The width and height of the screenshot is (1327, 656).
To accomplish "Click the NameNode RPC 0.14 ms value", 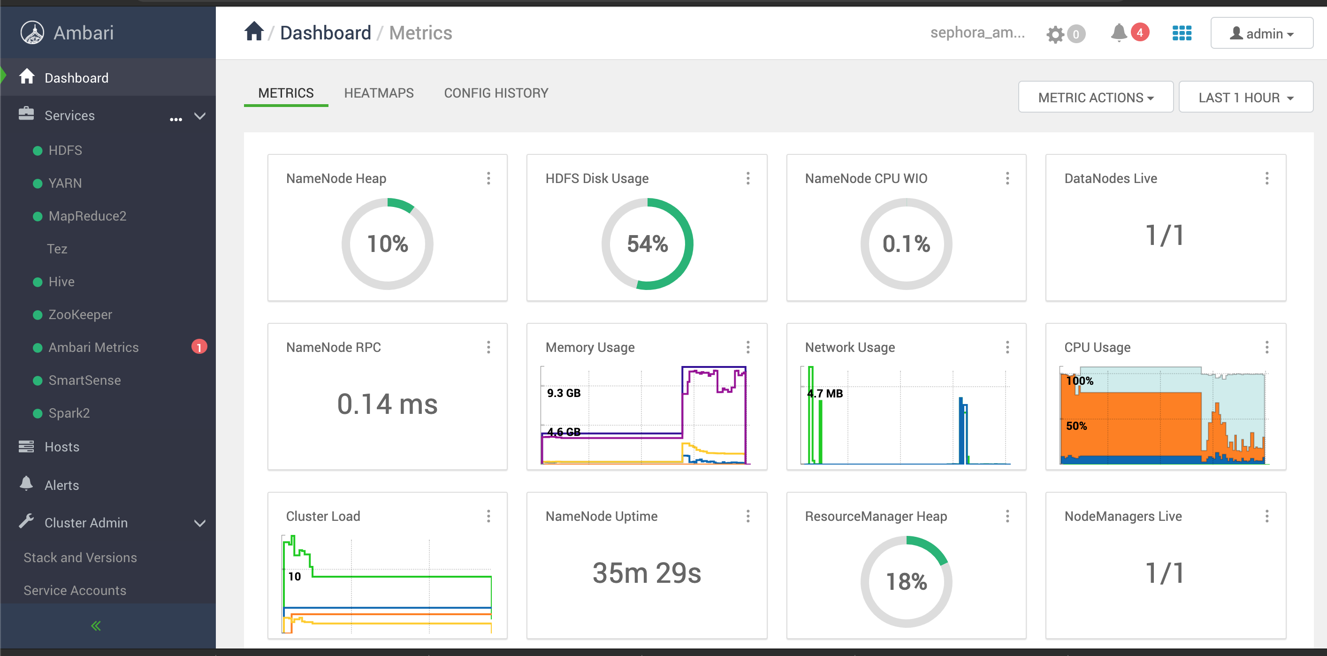I will tap(388, 404).
